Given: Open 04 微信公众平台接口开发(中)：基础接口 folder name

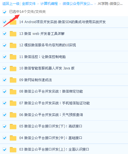Looking at the screenshot, I should pos(51,138).
